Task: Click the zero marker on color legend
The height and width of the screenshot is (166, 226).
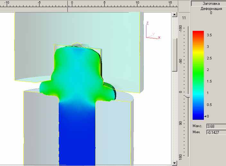Action: click(205, 116)
